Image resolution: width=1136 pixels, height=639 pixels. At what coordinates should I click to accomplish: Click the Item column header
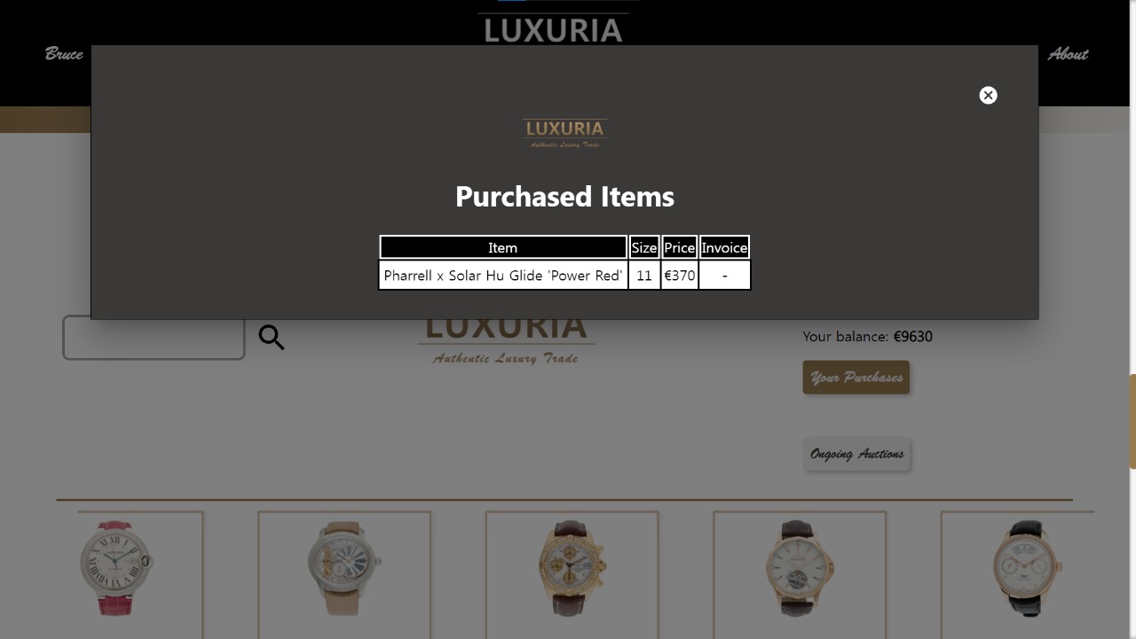[503, 247]
